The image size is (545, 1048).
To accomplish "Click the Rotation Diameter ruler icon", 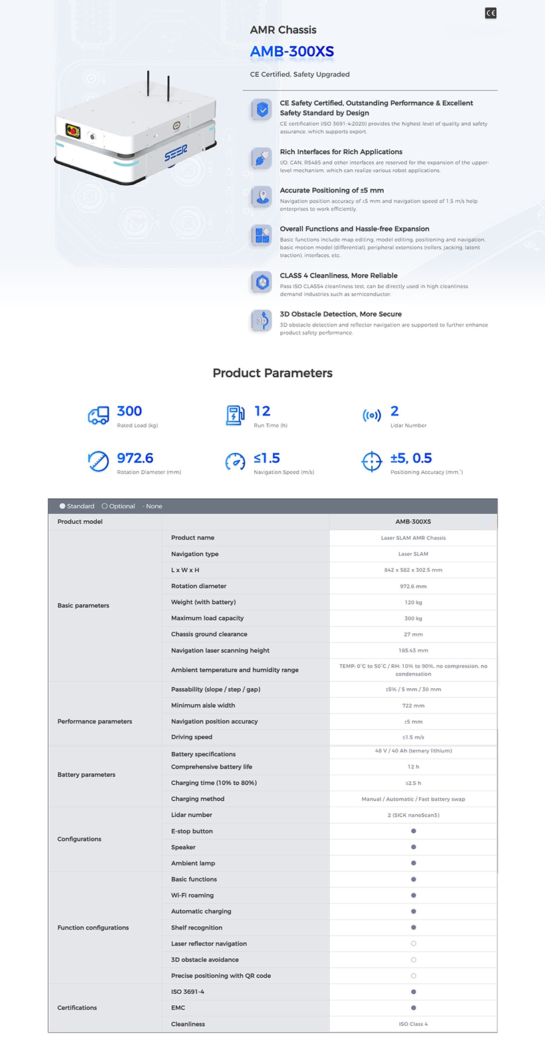I will [98, 461].
